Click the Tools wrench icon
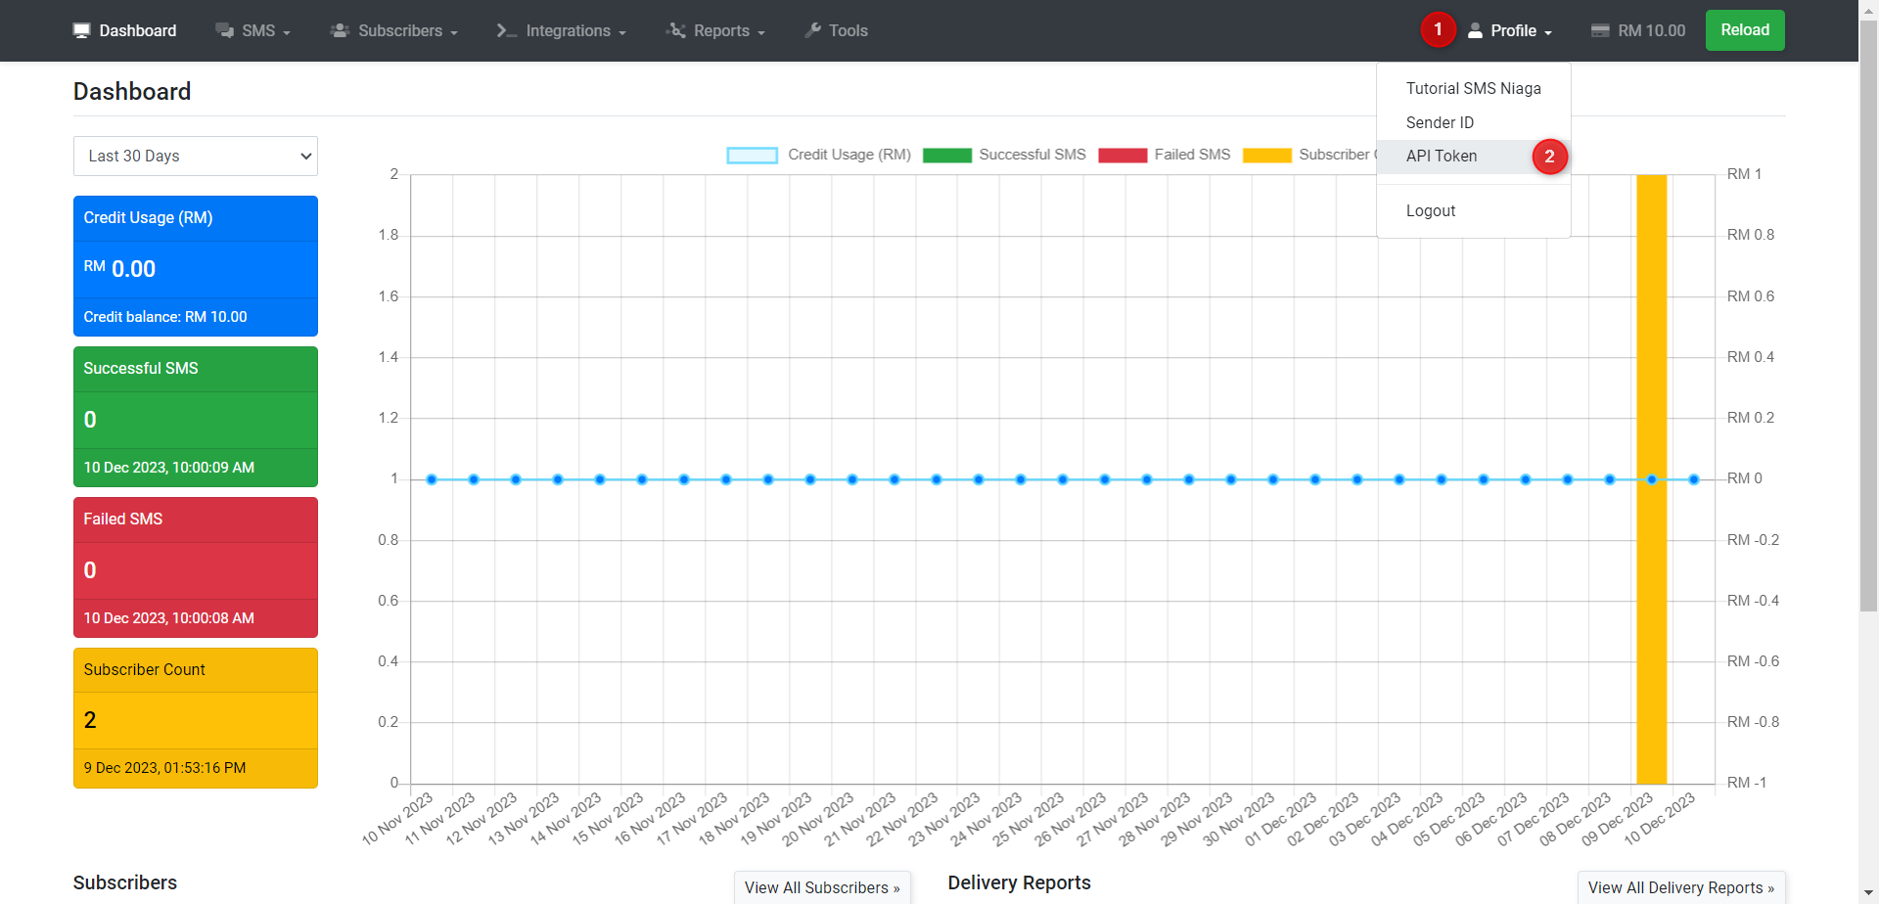The width and height of the screenshot is (1879, 904). [812, 30]
